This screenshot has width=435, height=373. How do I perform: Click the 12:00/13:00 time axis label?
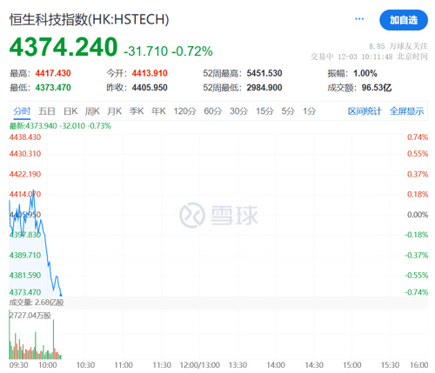(200, 365)
